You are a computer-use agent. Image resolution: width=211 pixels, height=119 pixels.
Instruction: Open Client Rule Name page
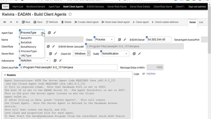click(x=163, y=7)
